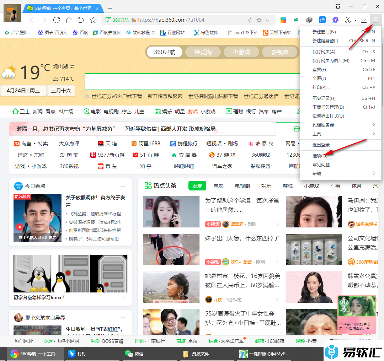Viewport: 384px width, 361px height.
Task: Open the 天猫 site link
Action: pyautogui.click(x=107, y=144)
